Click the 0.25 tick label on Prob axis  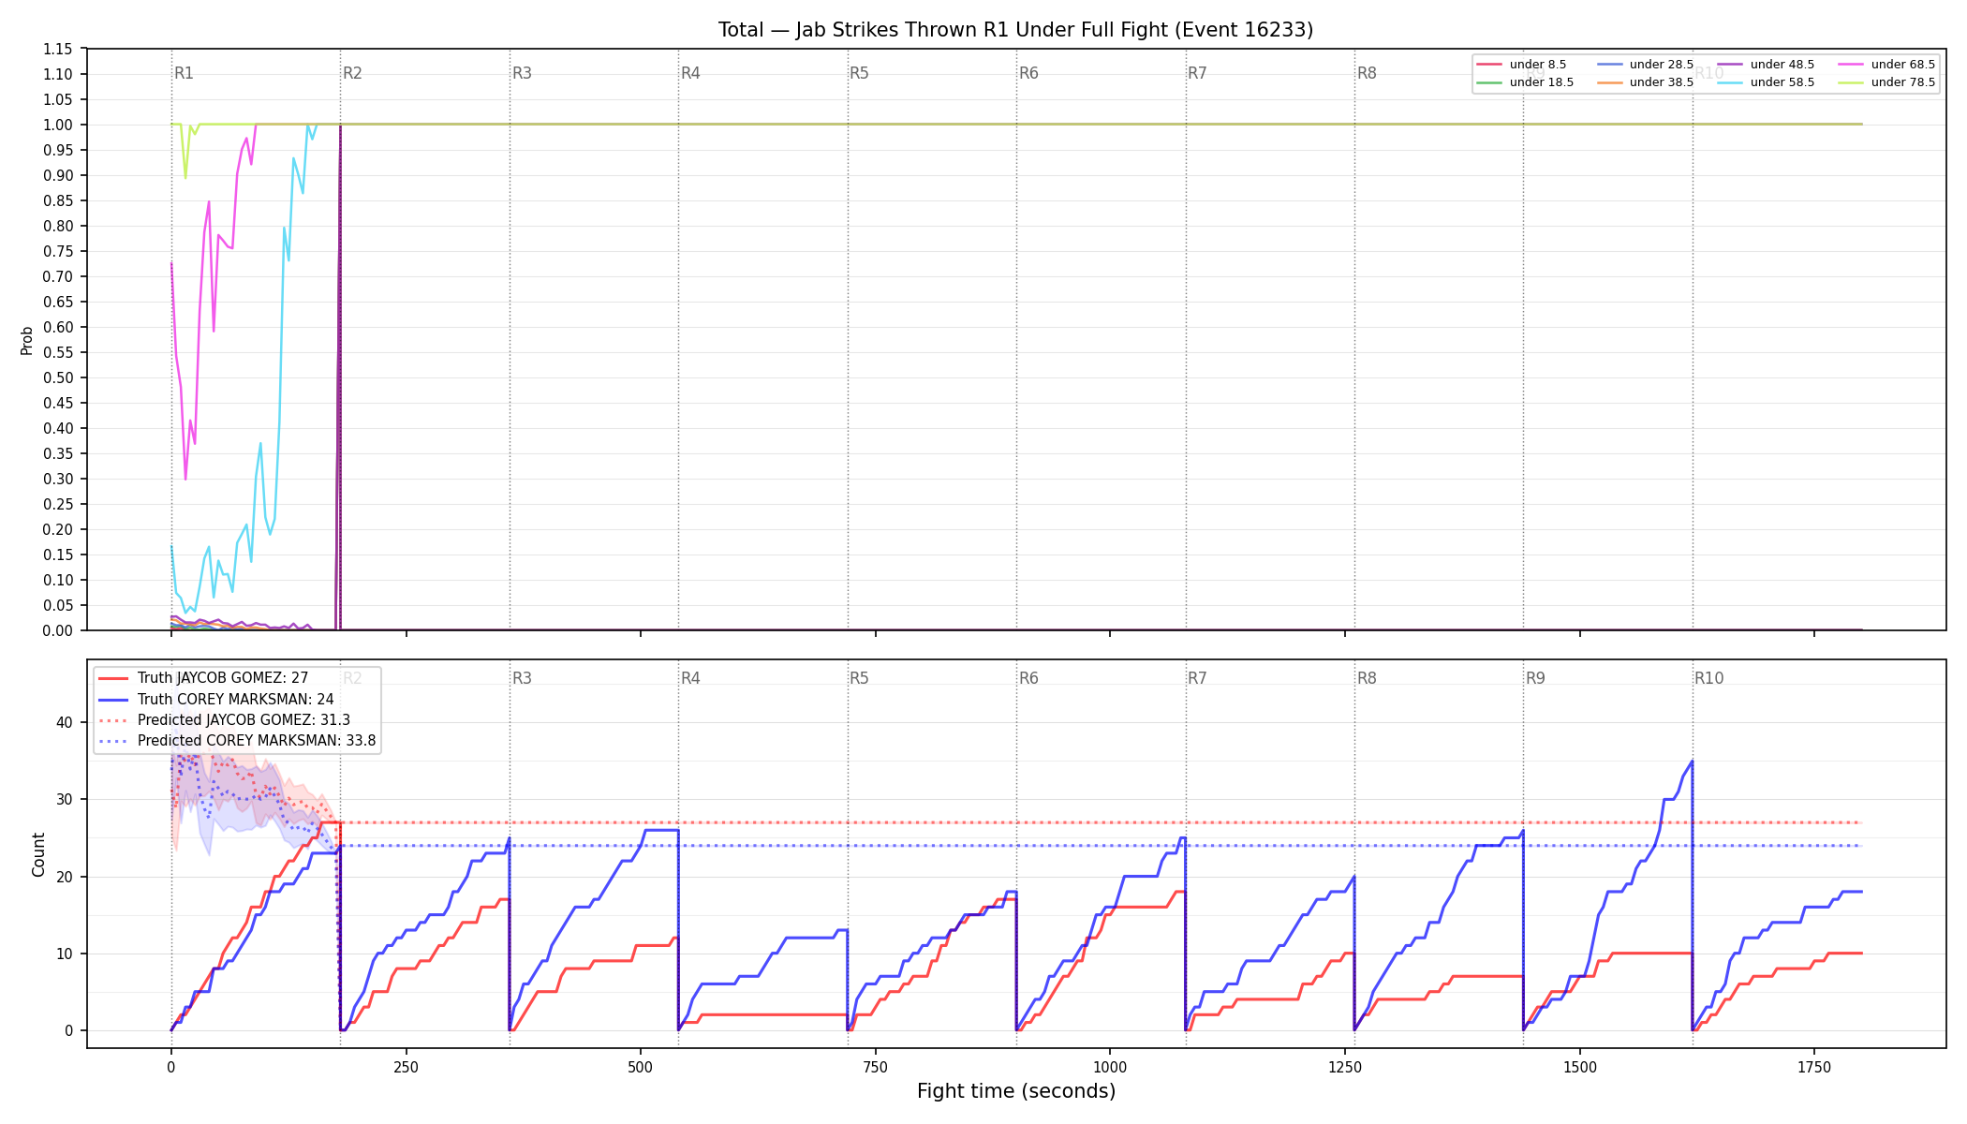coord(58,505)
